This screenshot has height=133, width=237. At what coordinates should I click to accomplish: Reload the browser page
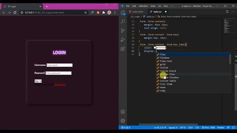(15, 13)
